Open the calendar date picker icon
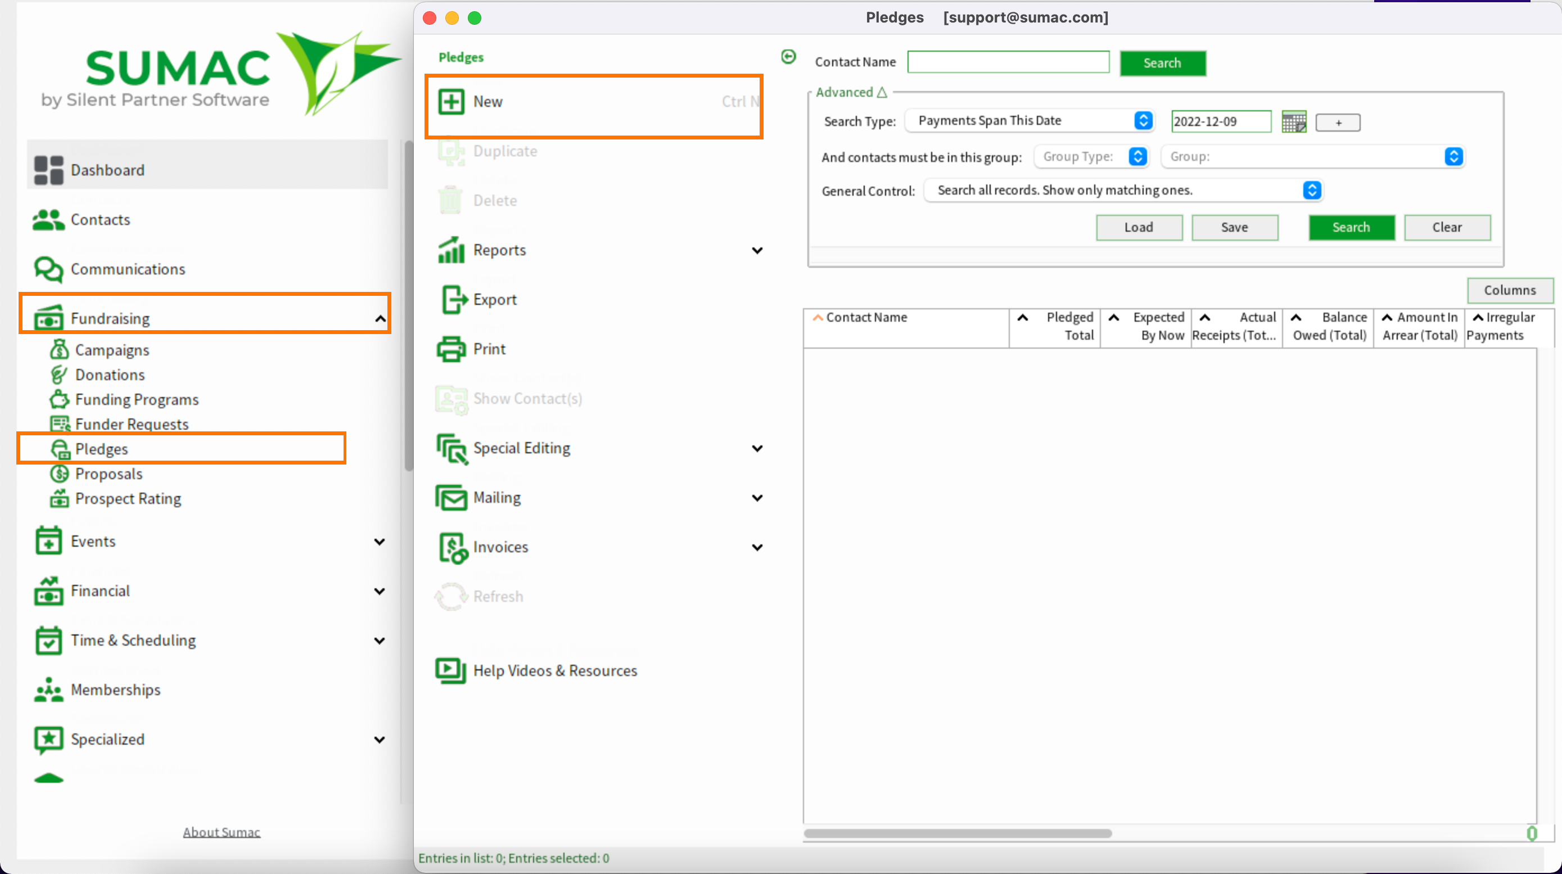 pyautogui.click(x=1294, y=122)
